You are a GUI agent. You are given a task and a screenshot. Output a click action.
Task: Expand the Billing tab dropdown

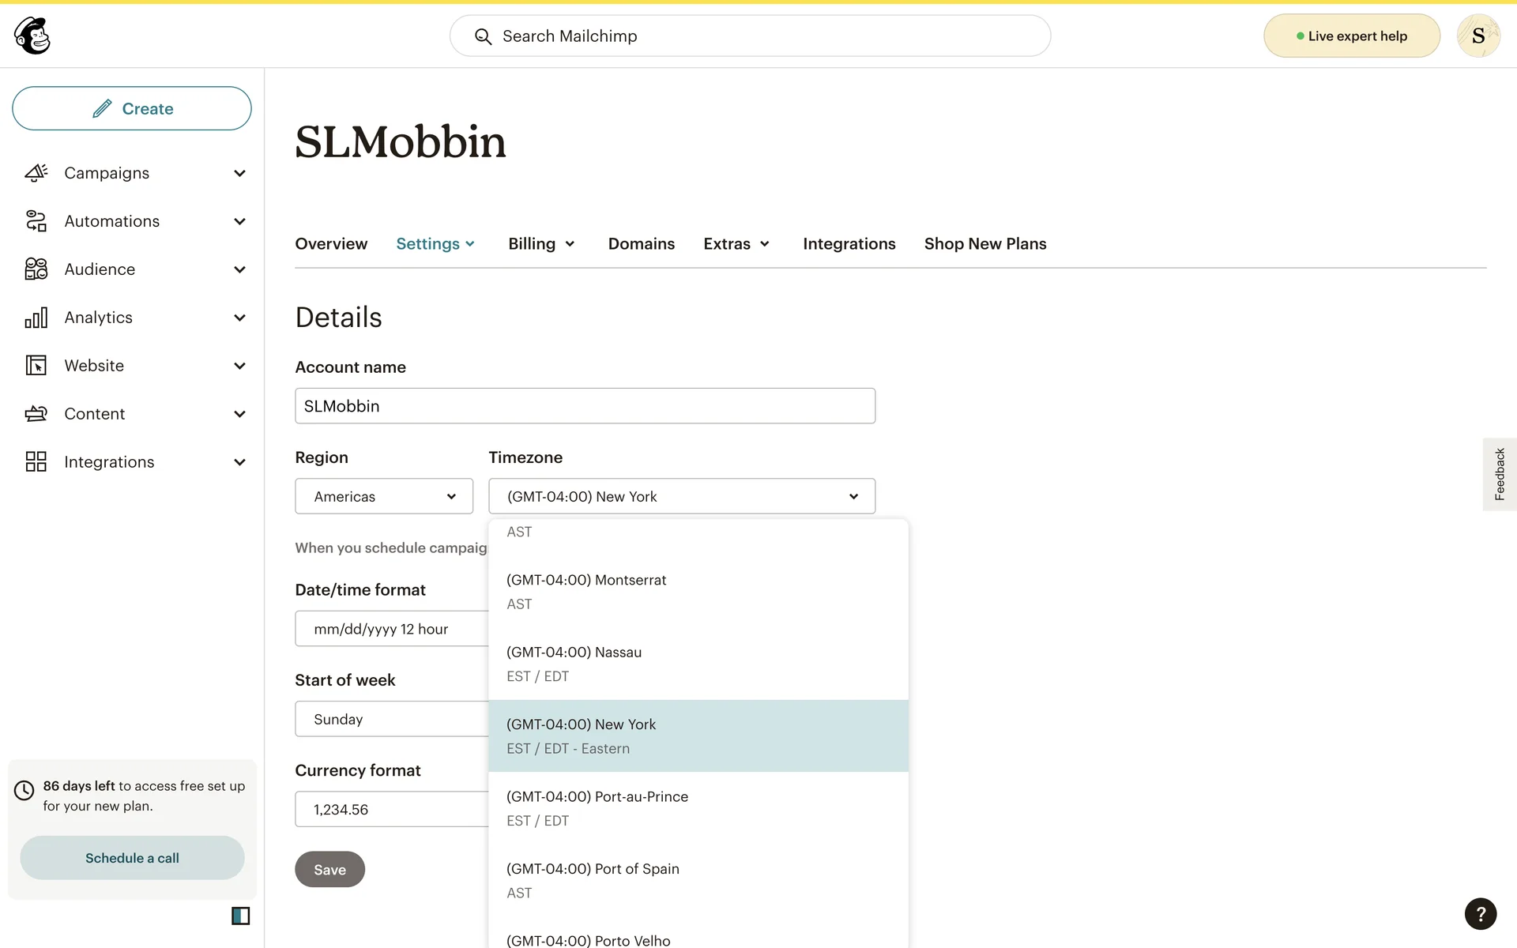pyautogui.click(x=541, y=244)
